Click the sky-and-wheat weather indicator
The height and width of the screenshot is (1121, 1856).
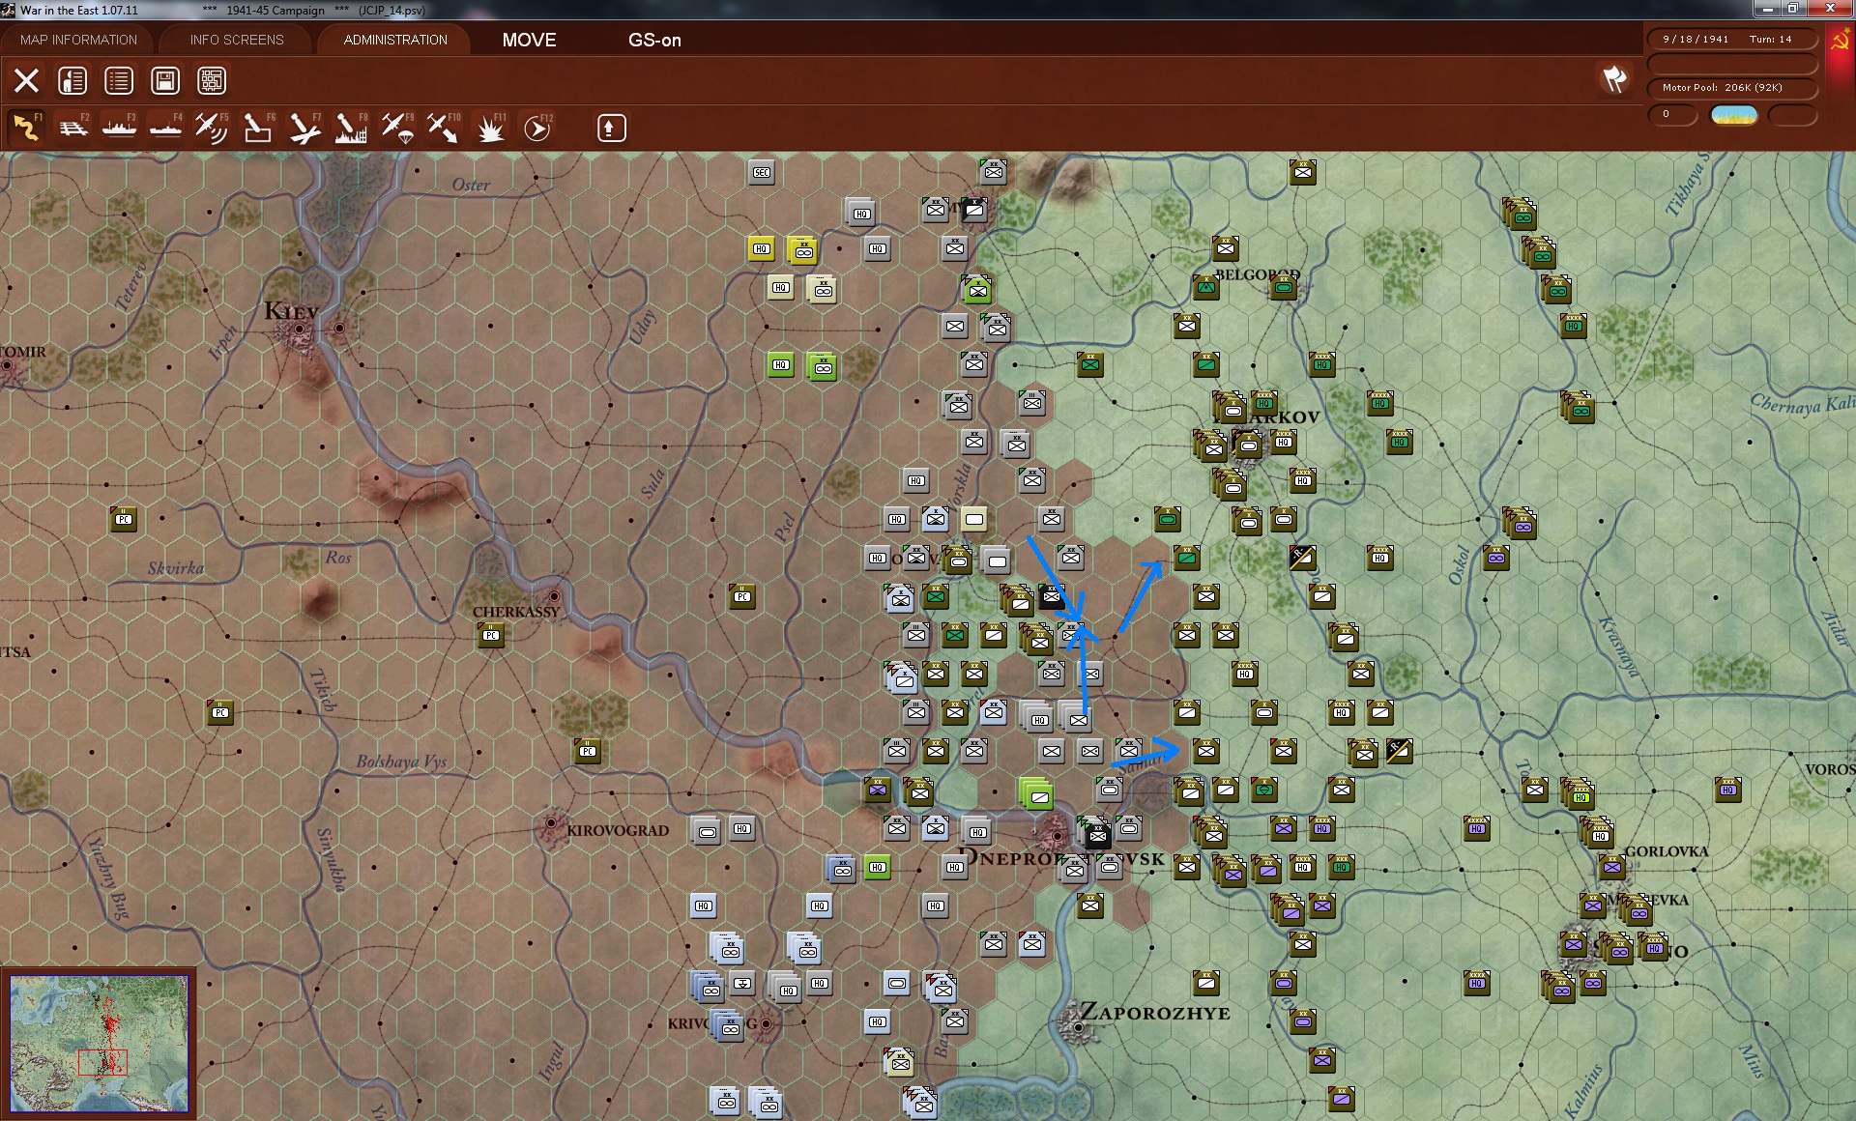click(x=1734, y=115)
